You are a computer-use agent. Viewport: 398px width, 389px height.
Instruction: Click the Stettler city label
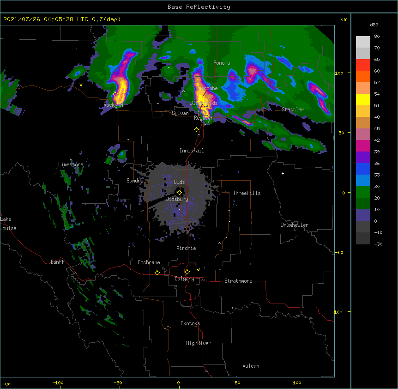(x=293, y=109)
